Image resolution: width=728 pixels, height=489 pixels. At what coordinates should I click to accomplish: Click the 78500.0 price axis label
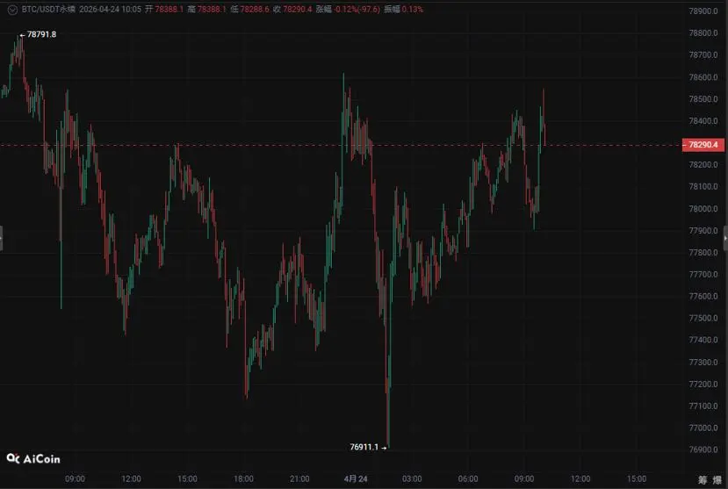tap(703, 99)
